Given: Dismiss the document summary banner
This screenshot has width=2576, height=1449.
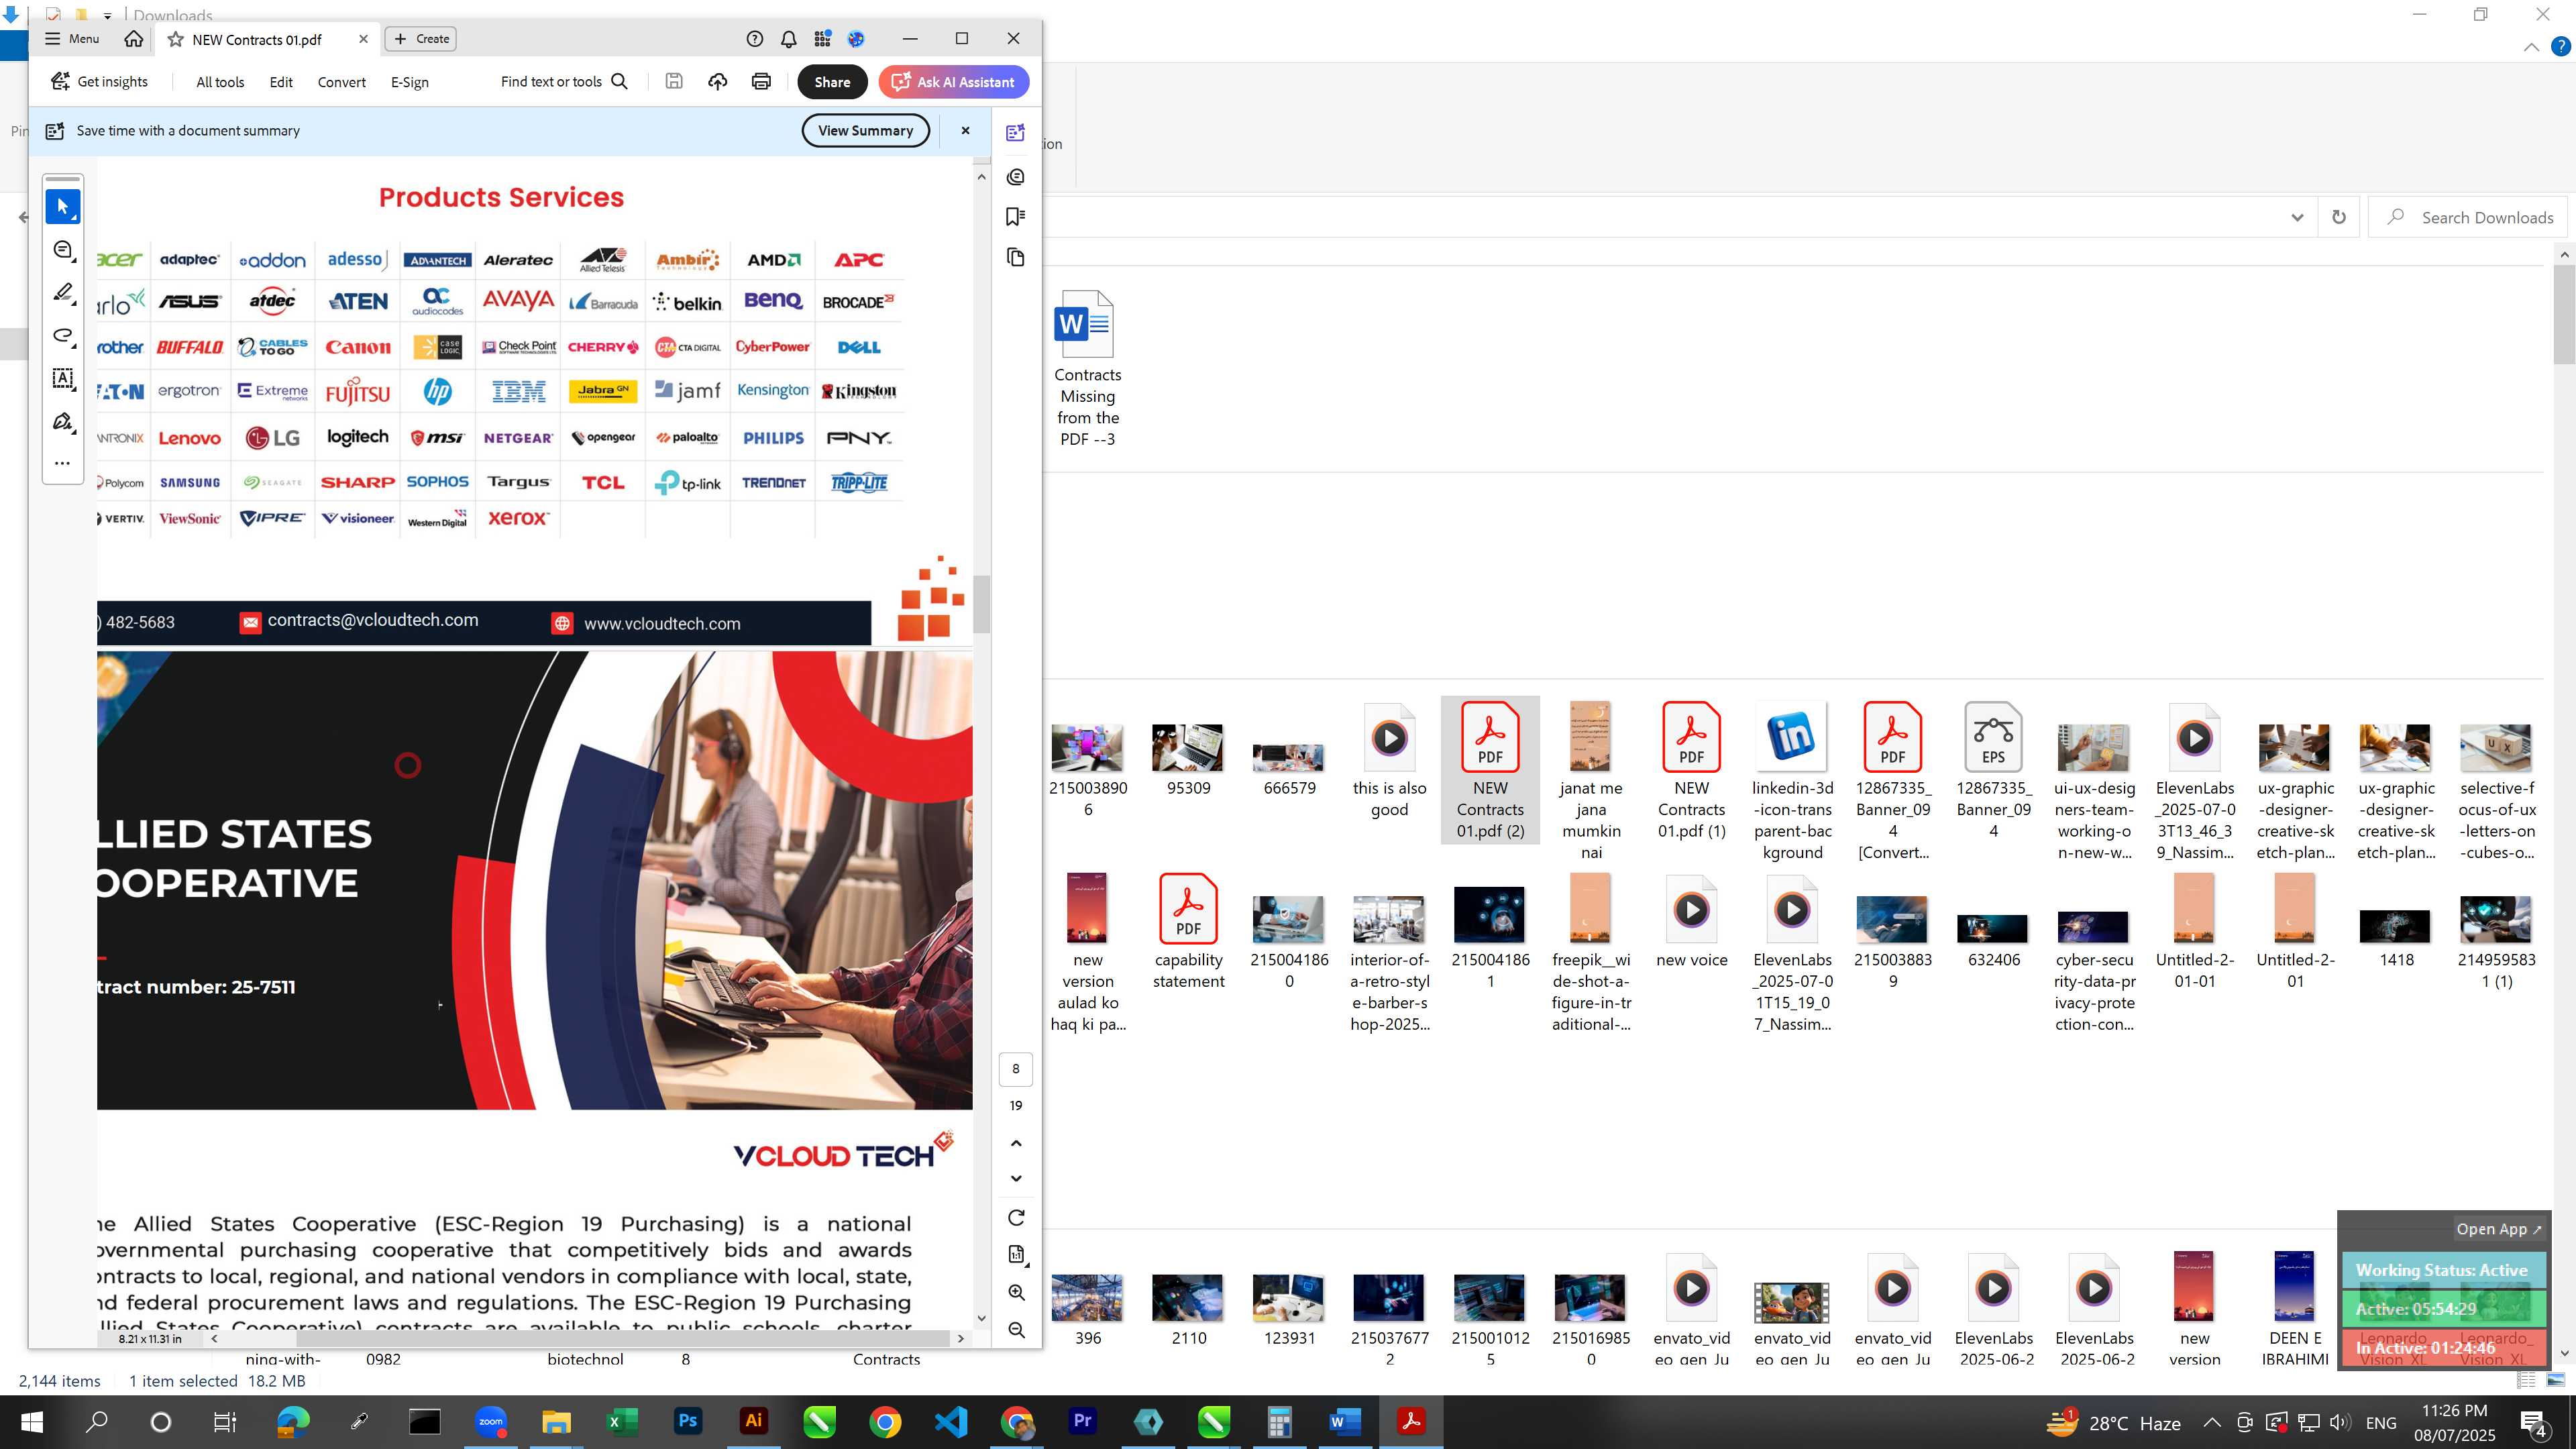Looking at the screenshot, I should 965,131.
